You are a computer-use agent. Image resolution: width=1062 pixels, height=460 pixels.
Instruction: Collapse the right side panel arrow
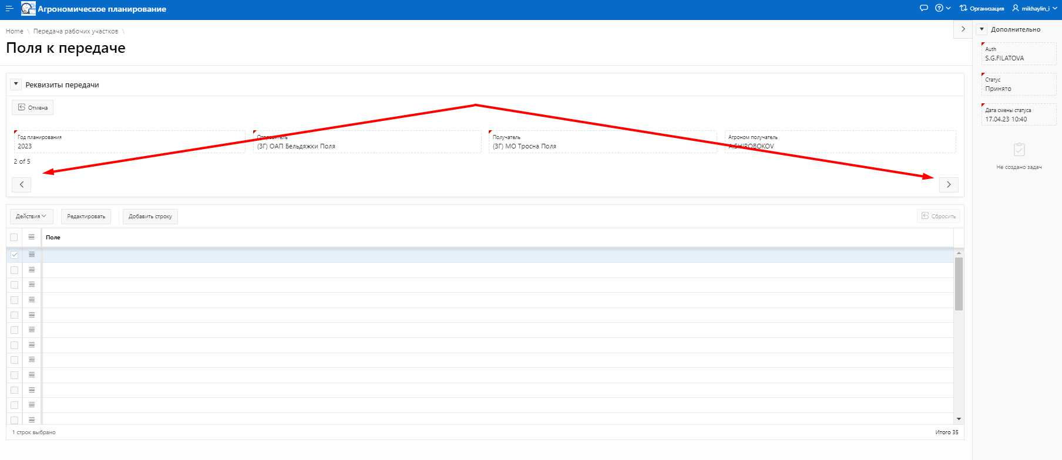(x=963, y=29)
